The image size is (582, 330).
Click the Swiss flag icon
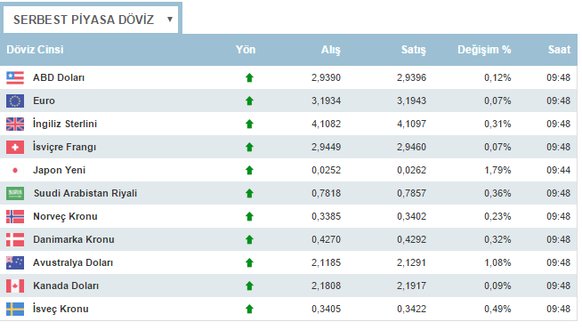coord(15,147)
